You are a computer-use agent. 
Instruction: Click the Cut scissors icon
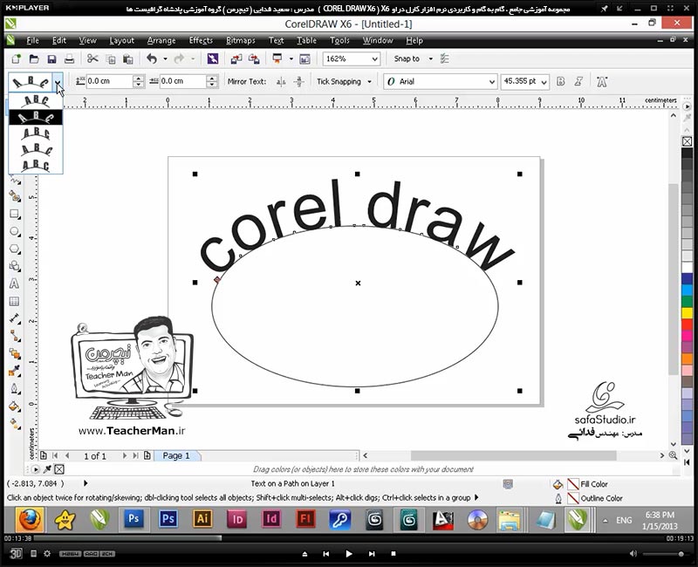92,58
